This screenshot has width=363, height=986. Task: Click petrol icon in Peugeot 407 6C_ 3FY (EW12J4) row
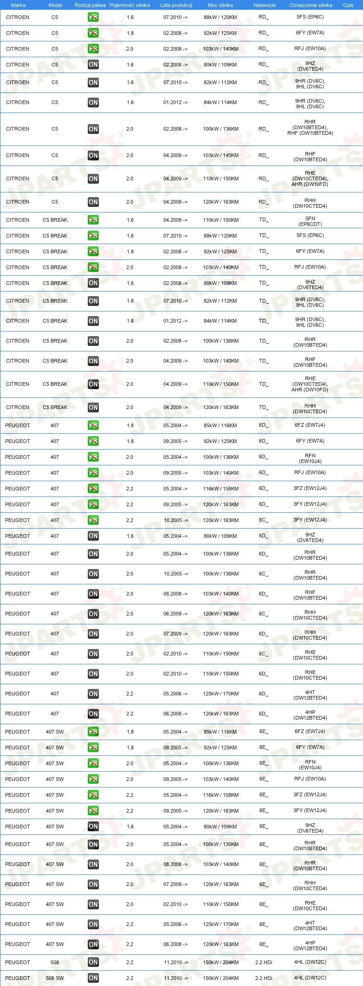coord(93,520)
